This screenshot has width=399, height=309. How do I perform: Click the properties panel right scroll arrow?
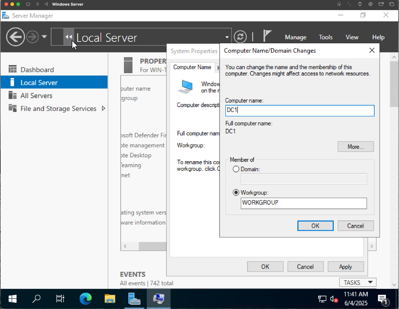372,246
